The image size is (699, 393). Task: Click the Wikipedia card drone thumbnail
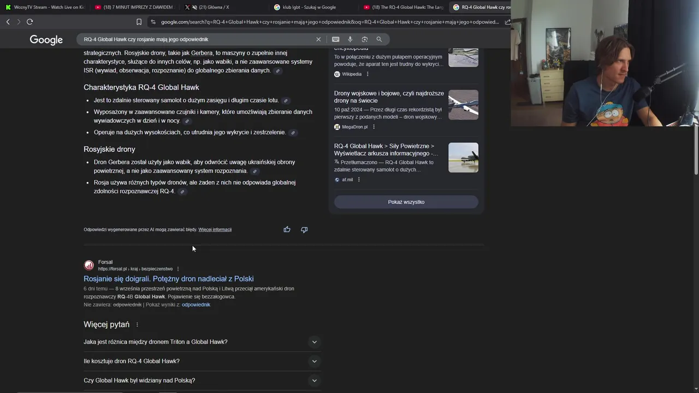(463, 57)
